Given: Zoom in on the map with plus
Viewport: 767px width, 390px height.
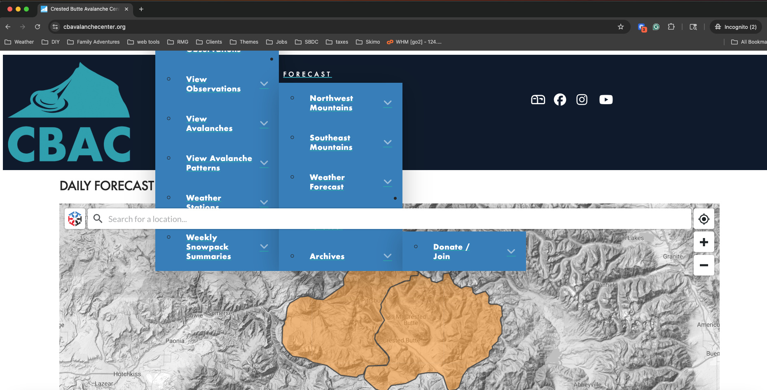Looking at the screenshot, I should [704, 242].
